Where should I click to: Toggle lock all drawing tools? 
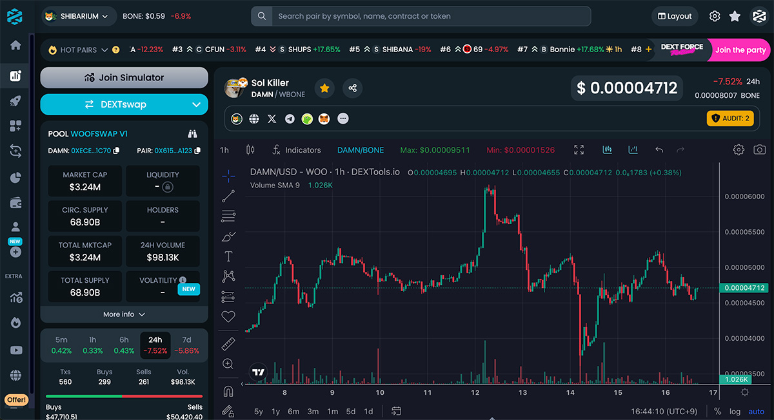click(x=228, y=410)
